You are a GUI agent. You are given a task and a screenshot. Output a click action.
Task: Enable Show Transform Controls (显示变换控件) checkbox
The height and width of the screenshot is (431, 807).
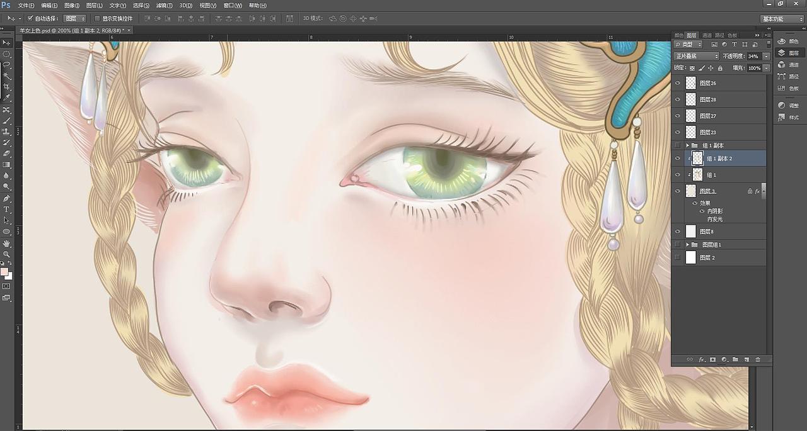click(x=97, y=19)
